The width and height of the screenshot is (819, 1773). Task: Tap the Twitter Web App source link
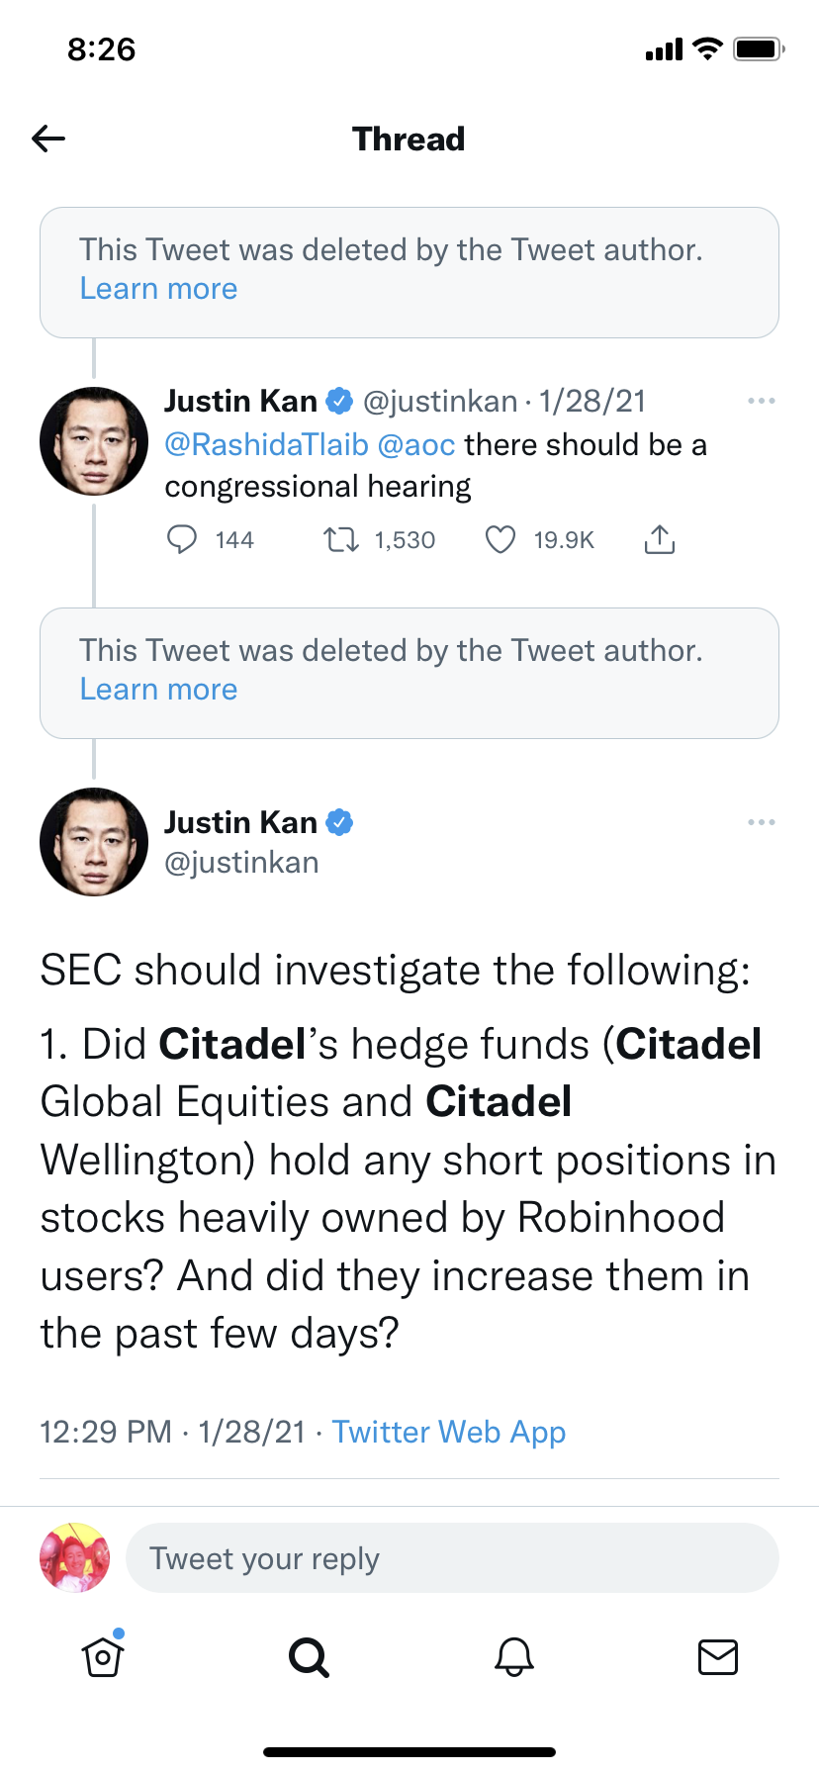point(448,1432)
